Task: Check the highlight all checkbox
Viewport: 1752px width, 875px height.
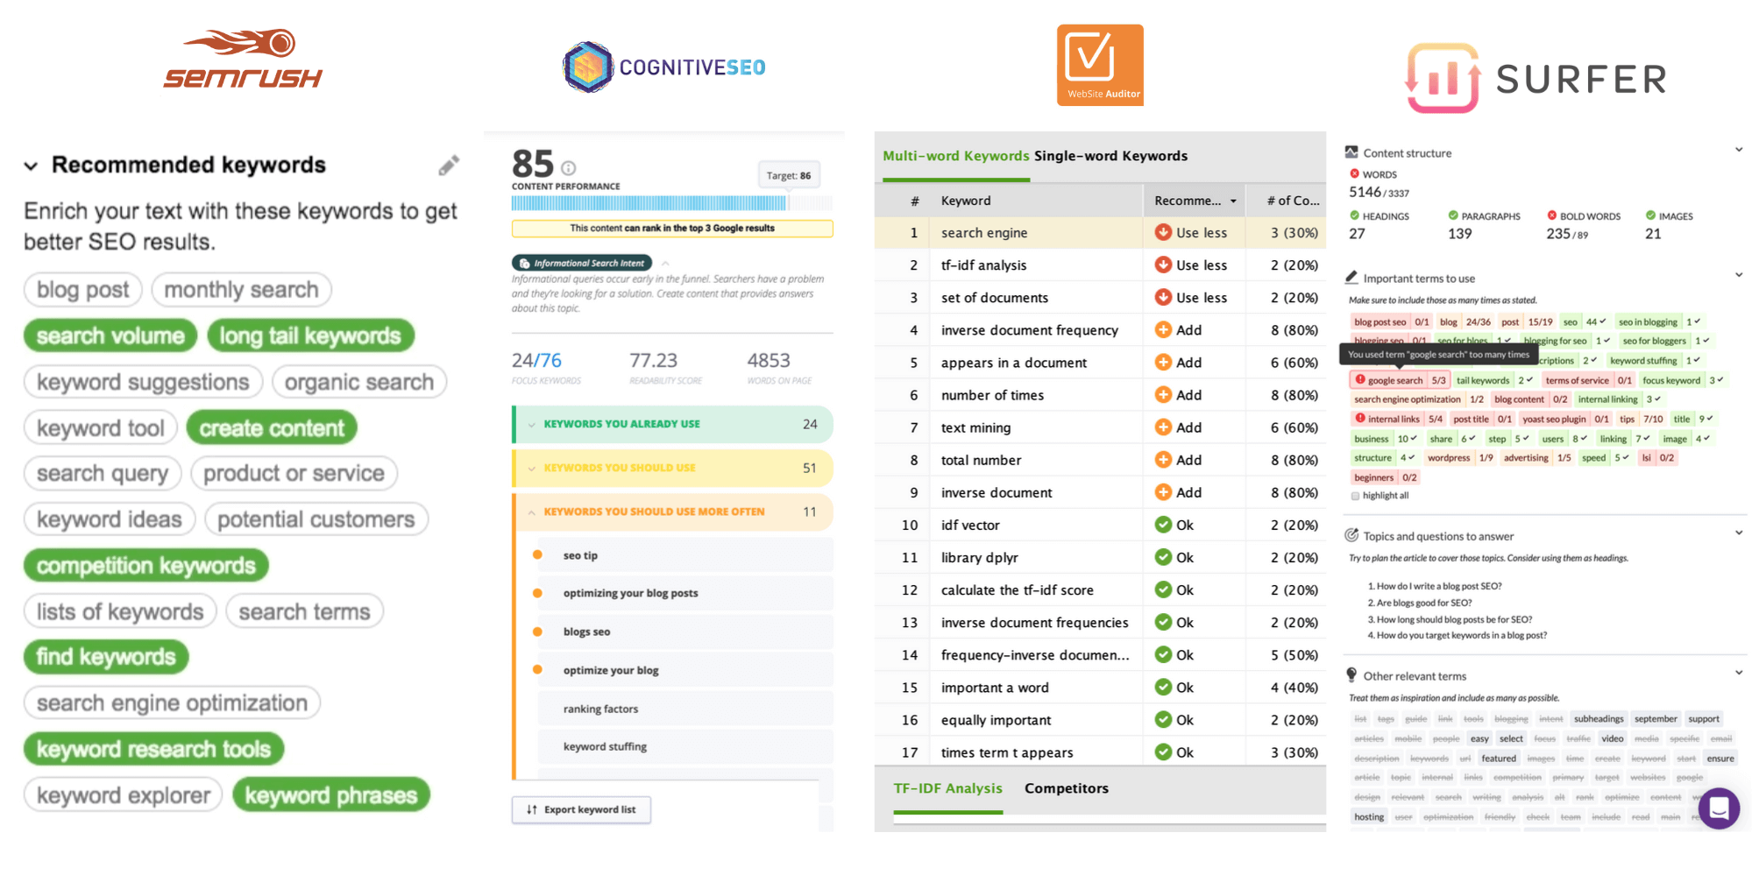Action: 1356,496
